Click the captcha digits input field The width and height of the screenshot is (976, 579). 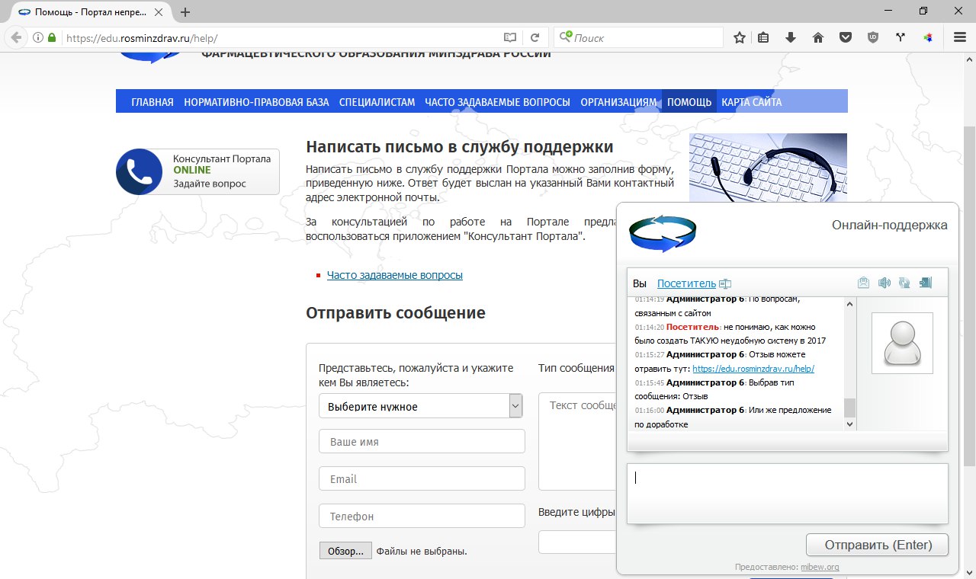click(x=577, y=542)
